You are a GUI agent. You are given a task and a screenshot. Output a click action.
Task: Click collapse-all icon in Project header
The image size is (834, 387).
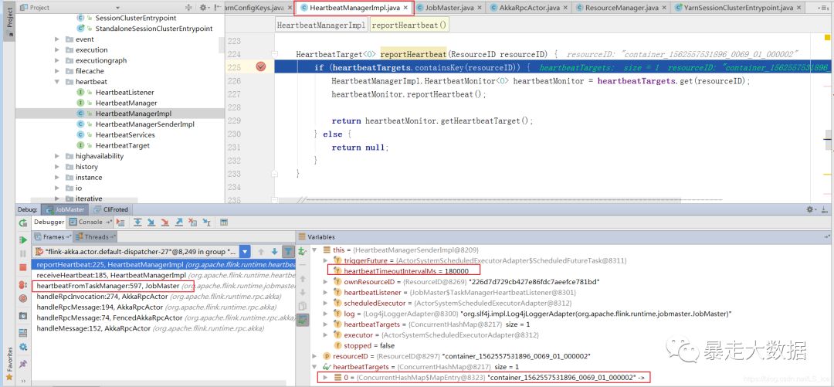[x=188, y=8]
